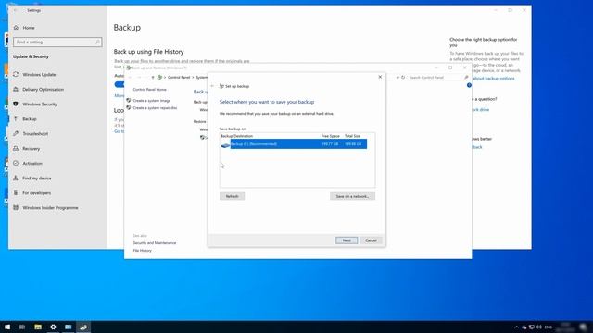The image size is (593, 333).
Task: Open Windows Security settings page
Action: [x=40, y=105]
